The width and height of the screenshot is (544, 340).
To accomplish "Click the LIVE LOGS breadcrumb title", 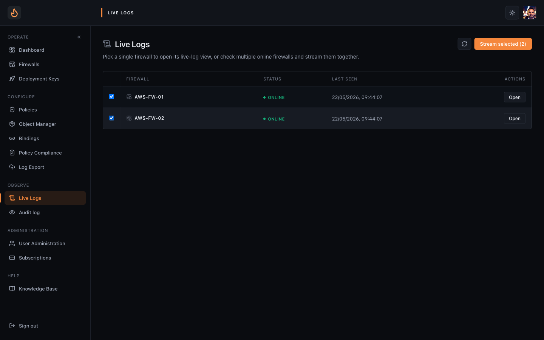I will click(x=121, y=13).
